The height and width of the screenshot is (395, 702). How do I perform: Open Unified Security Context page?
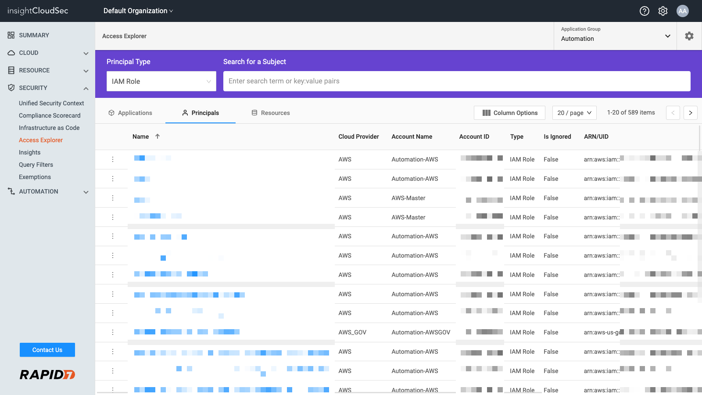point(51,103)
